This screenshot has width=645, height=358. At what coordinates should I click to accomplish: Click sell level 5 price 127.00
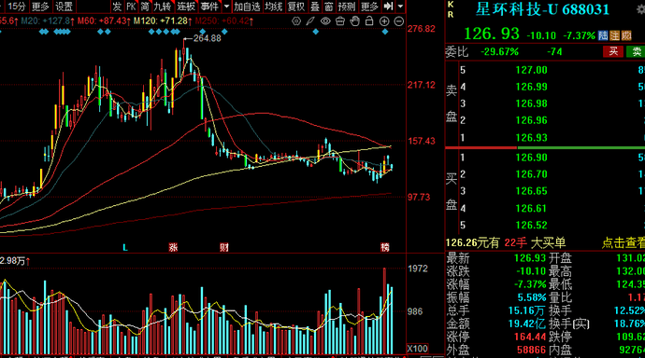(x=532, y=70)
